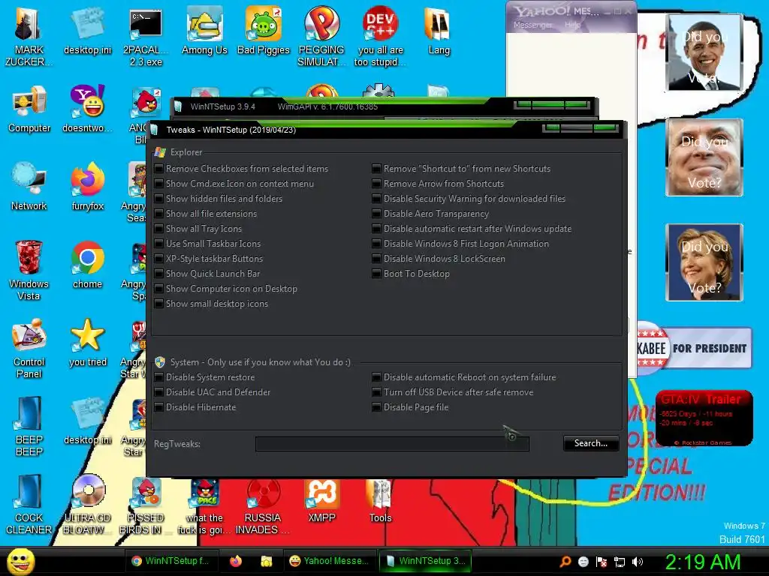The width and height of the screenshot is (769, 576).
Task: Open the ULTRA CD BLOATW... disc icon
Action: tap(88, 505)
